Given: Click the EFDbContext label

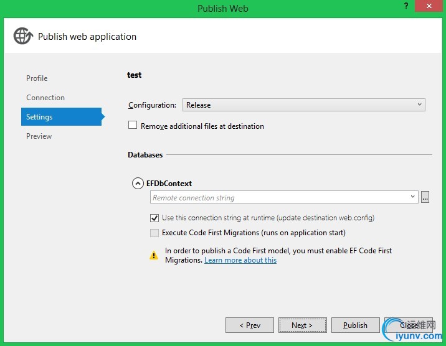Looking at the screenshot, I should [x=169, y=184].
